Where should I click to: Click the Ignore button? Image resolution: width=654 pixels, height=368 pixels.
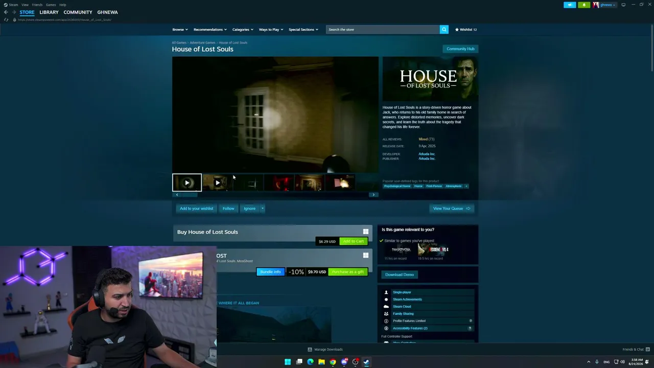(249, 209)
